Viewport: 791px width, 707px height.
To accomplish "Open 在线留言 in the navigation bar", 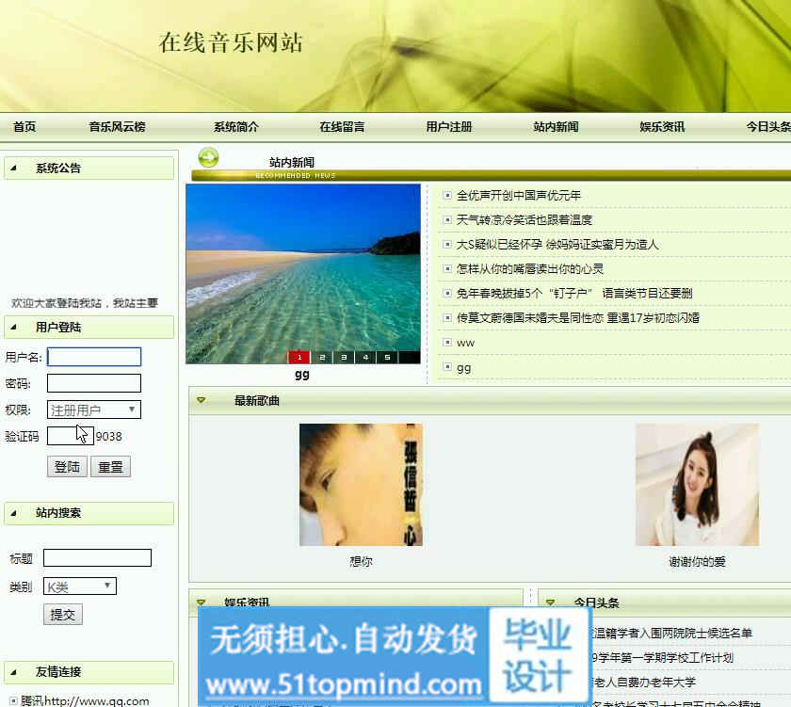I will point(342,126).
